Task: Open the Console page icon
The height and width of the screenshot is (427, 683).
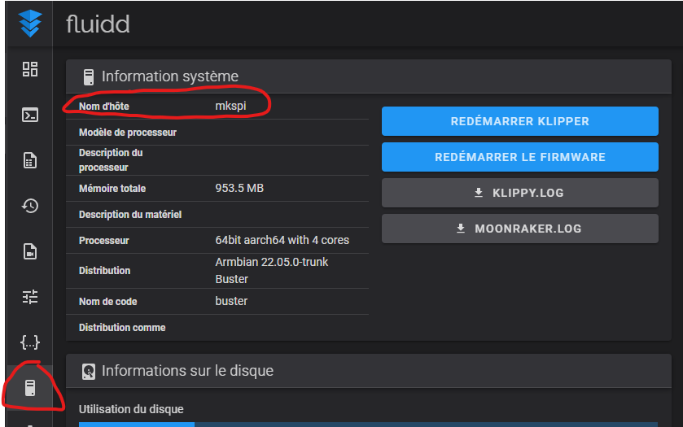Action: click(30, 115)
